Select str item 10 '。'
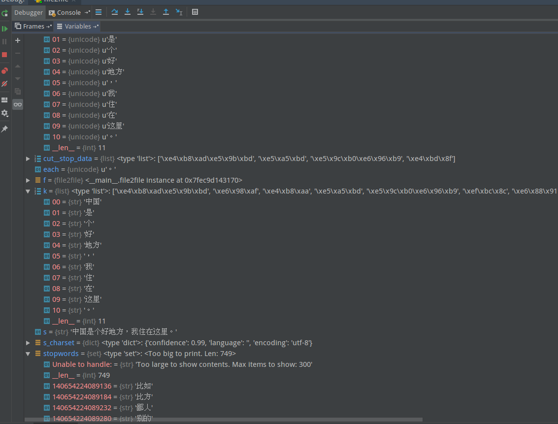 (x=69, y=311)
